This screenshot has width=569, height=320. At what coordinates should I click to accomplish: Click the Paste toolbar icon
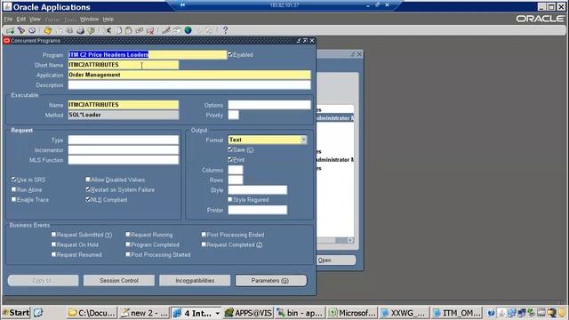click(128, 30)
